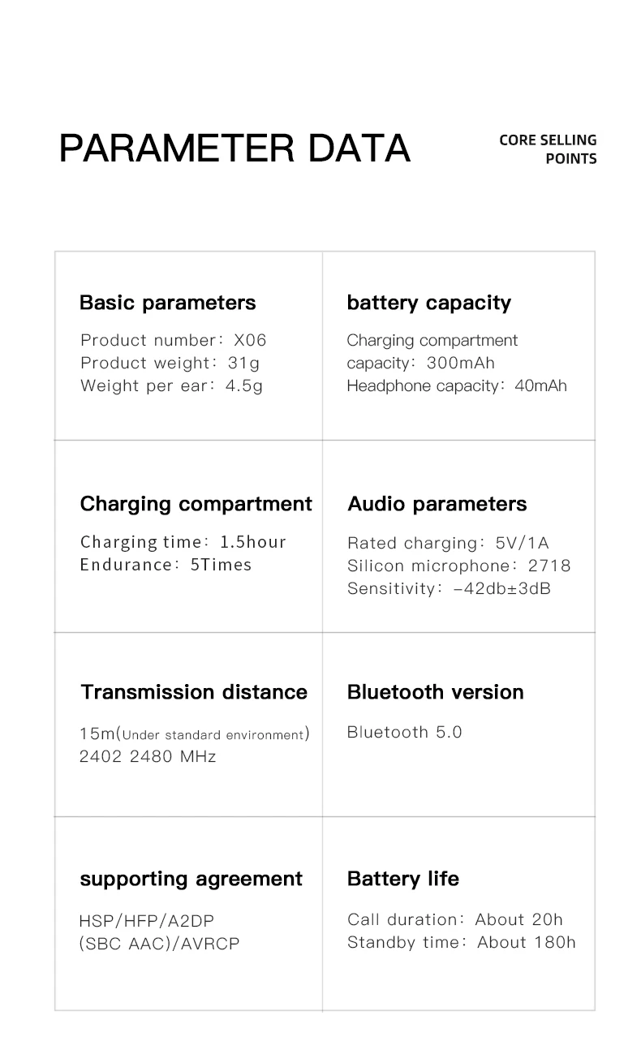
Task: Click the Endurance 5Times text
Action: [166, 564]
